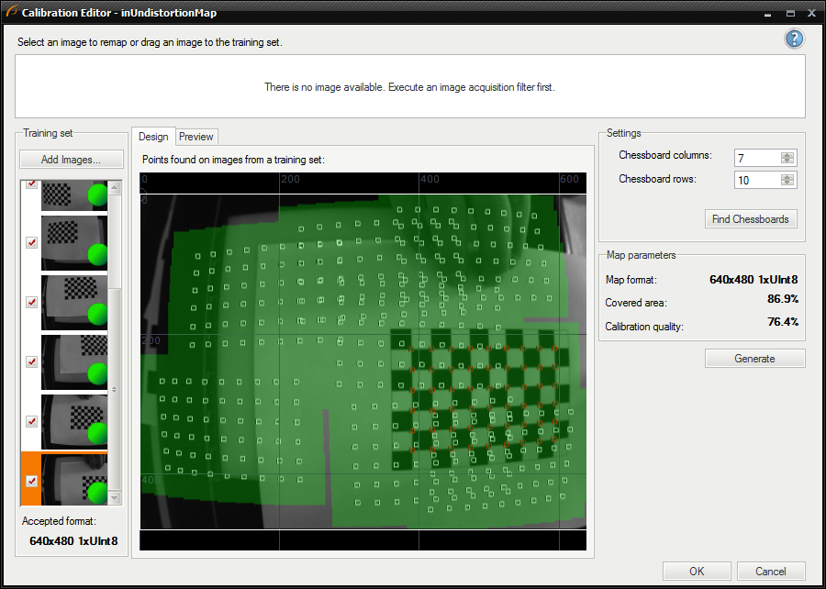This screenshot has width=826, height=589.
Task: Switch to the Preview tab
Action: (196, 137)
